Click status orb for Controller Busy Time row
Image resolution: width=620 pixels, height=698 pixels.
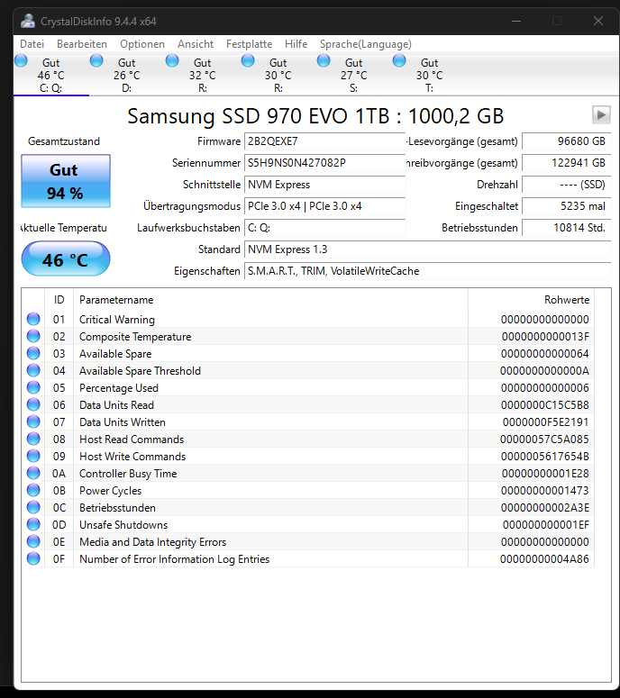tap(33, 473)
